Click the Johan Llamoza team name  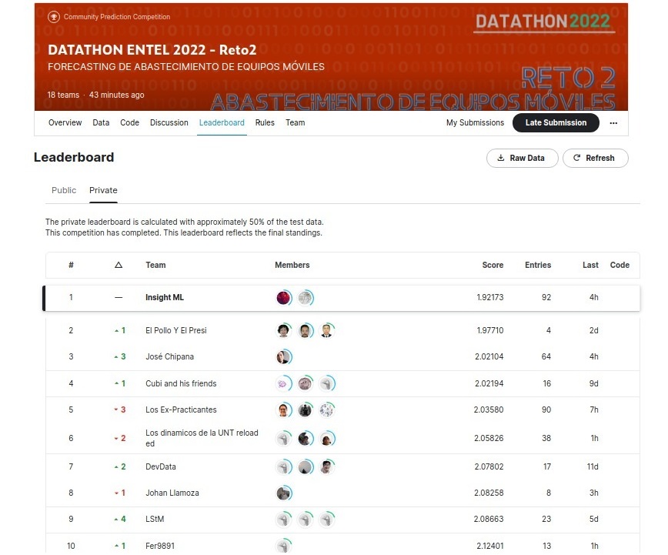[172, 493]
